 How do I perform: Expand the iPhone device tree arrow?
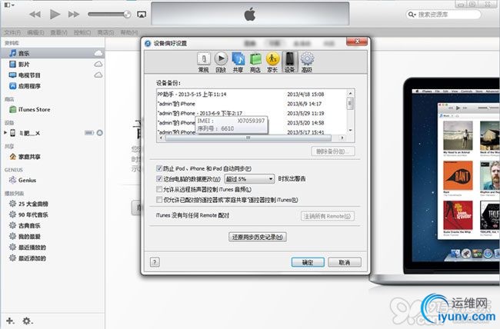5,133
